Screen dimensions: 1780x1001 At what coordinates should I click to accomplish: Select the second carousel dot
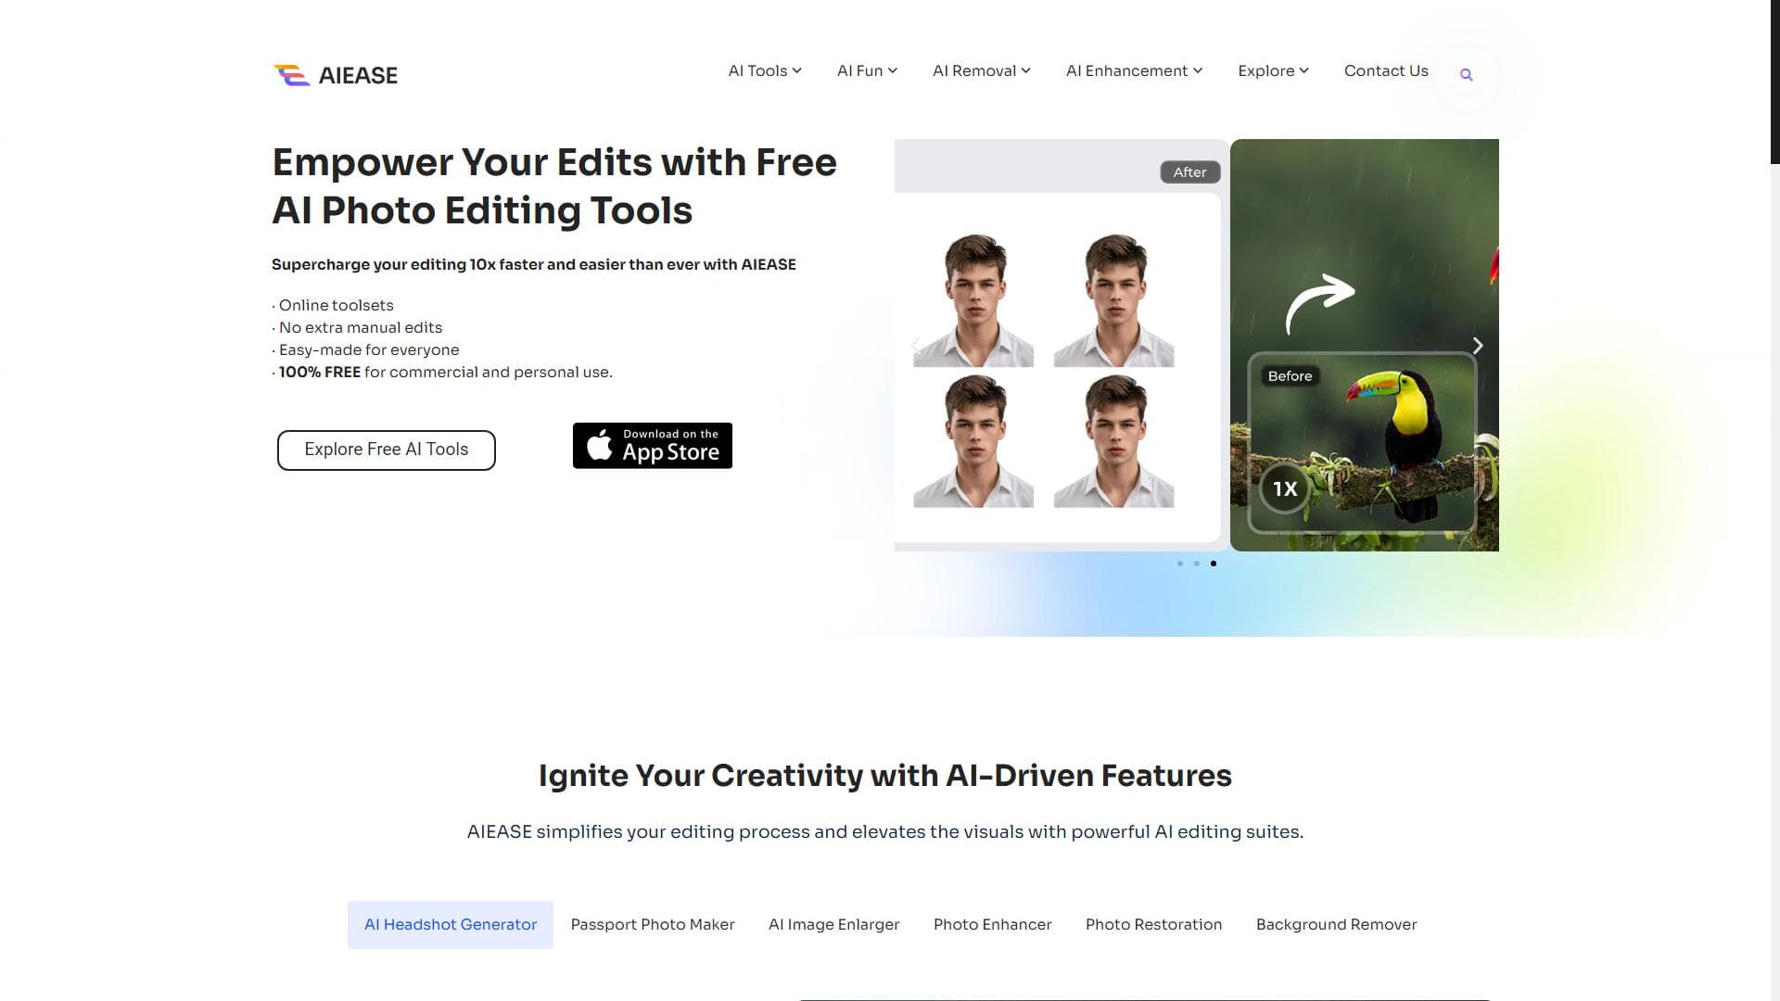[1197, 564]
